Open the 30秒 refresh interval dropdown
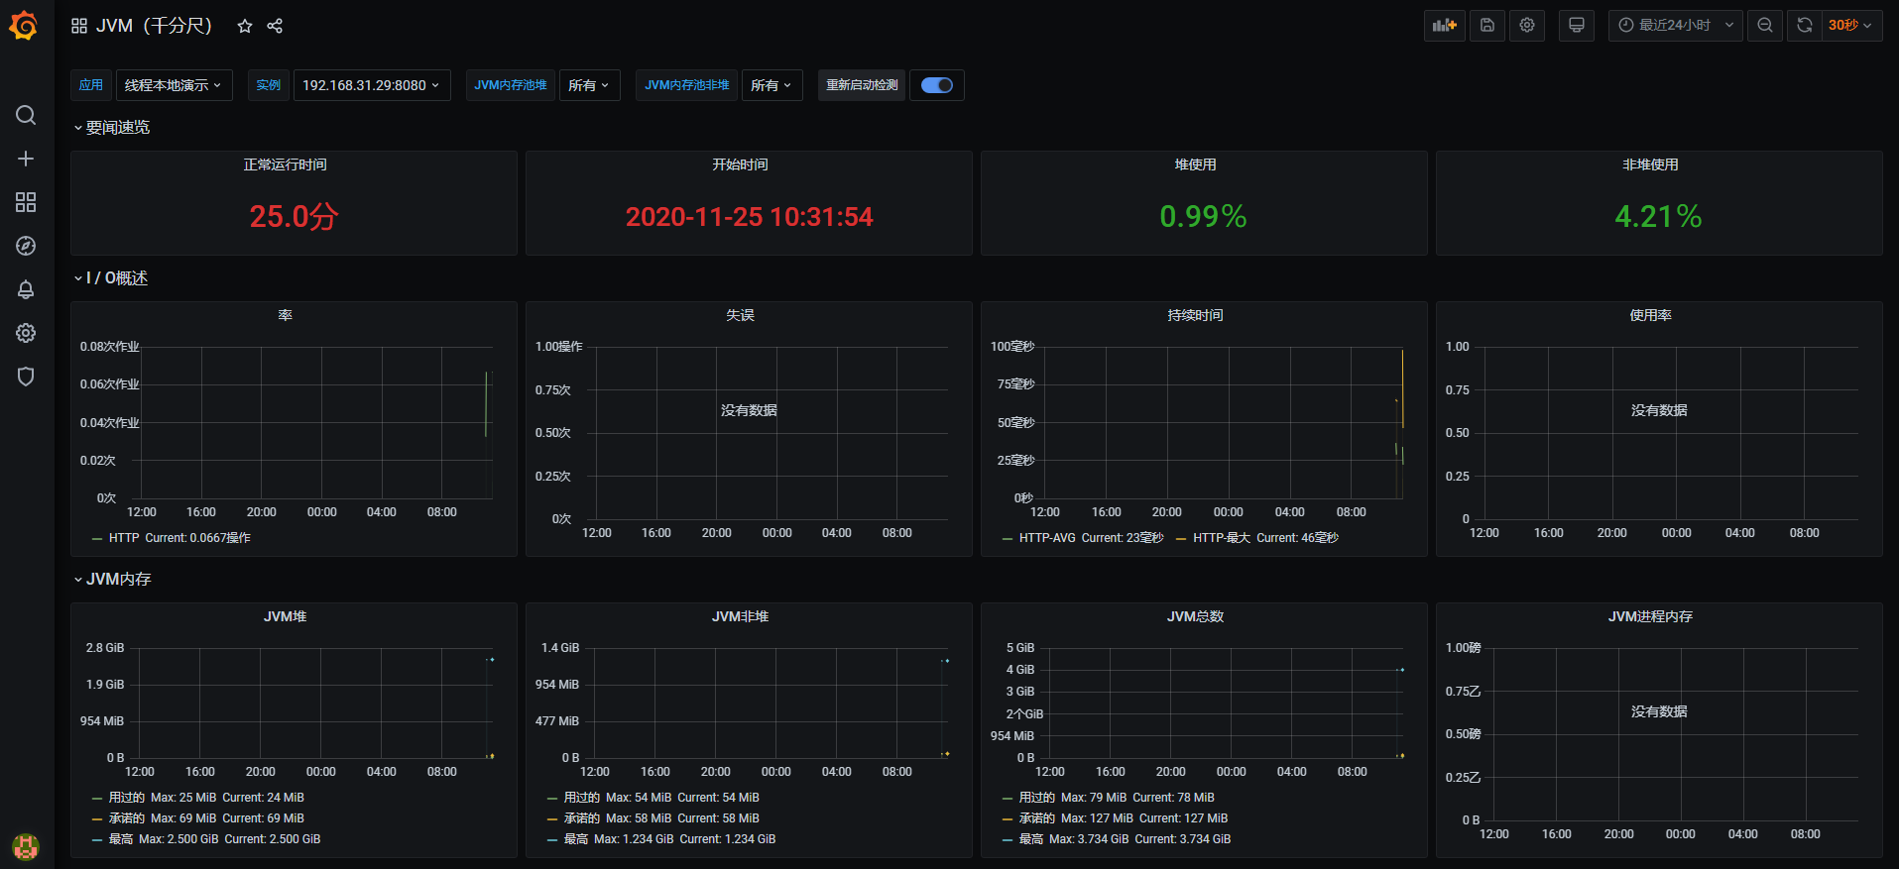Viewport: 1899px width, 869px height. tap(1851, 26)
